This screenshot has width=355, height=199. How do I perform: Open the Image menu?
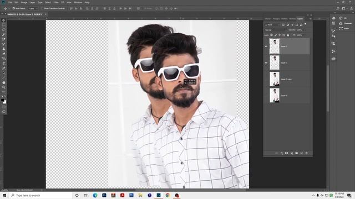(x=24, y=2)
